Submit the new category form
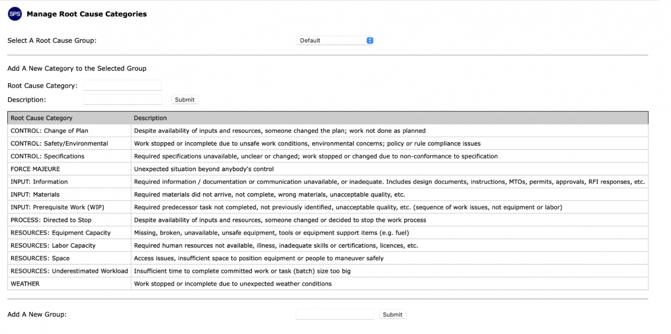Viewport: 671px width, 334px height. [185, 100]
